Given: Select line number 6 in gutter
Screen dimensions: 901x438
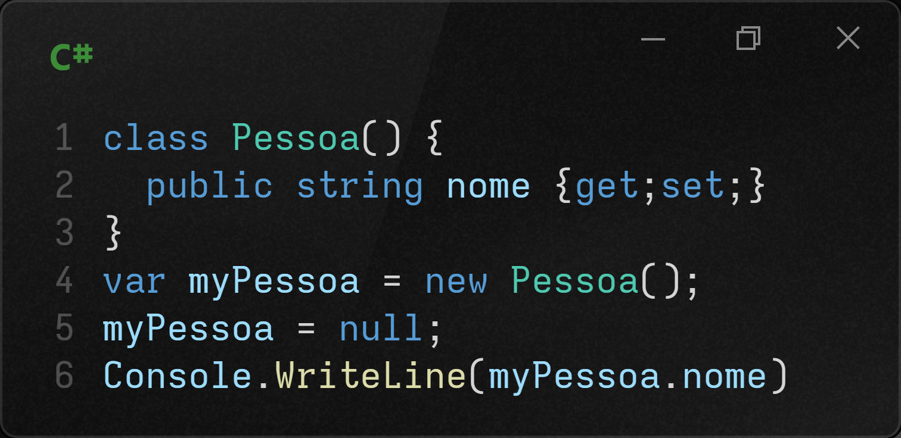Looking at the screenshot, I should tap(64, 376).
